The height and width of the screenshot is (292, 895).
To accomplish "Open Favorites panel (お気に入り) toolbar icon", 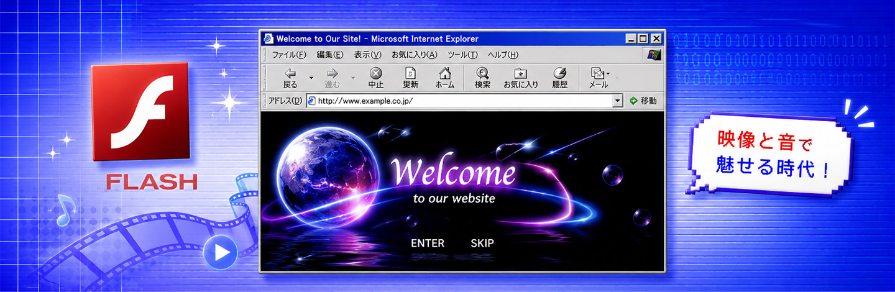I will pos(520,78).
